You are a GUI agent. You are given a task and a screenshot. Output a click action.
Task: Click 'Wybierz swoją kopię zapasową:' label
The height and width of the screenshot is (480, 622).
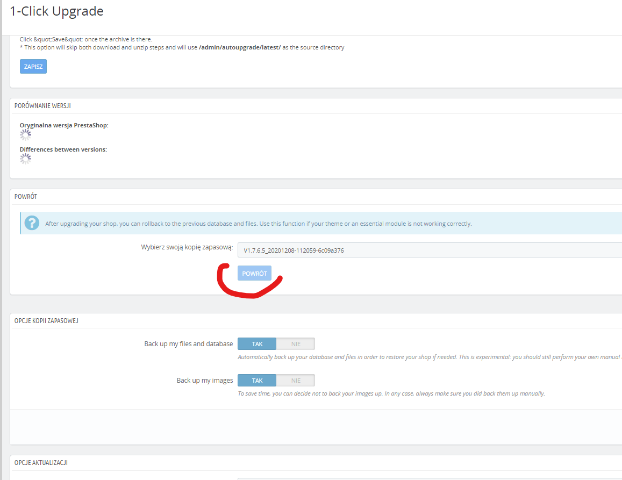pos(187,247)
